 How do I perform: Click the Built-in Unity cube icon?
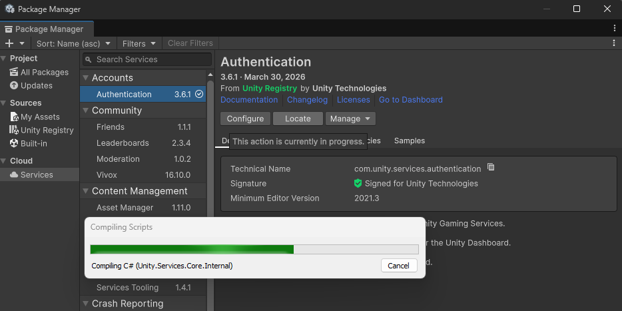[14, 143]
